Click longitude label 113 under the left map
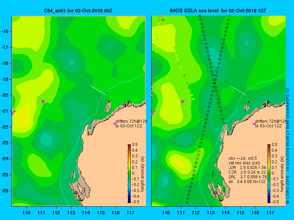Image resolution: width=294 pixels, height=220 pixels. pyautogui.click(x=71, y=213)
